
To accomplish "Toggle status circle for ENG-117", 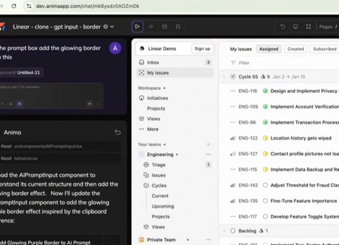I will [x=266, y=217].
